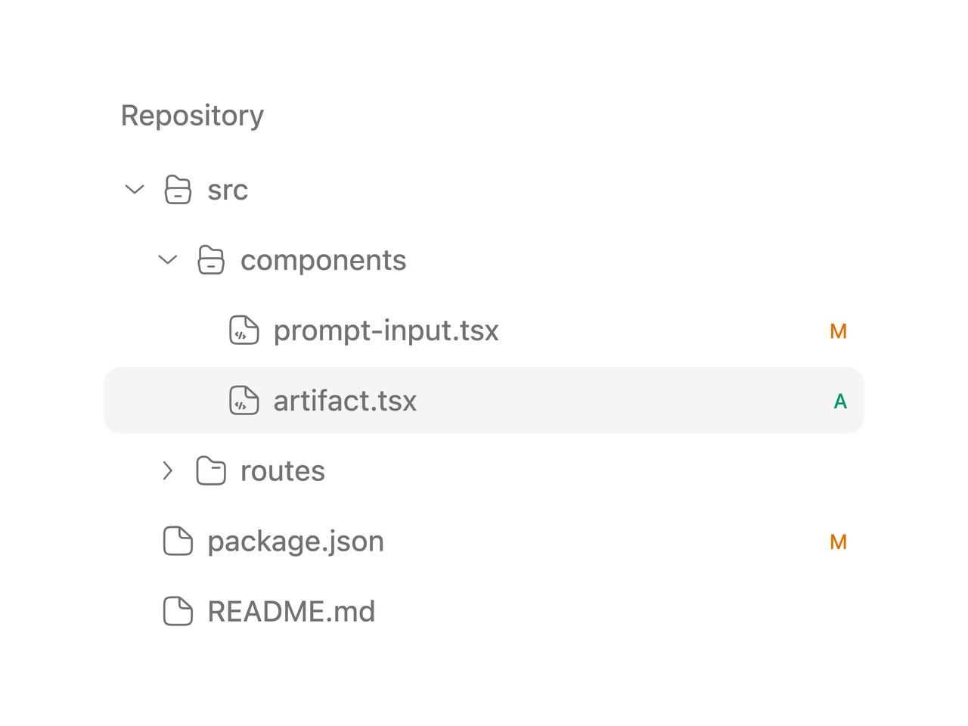Click the components open-folder icon
968x726 pixels.
tap(211, 259)
